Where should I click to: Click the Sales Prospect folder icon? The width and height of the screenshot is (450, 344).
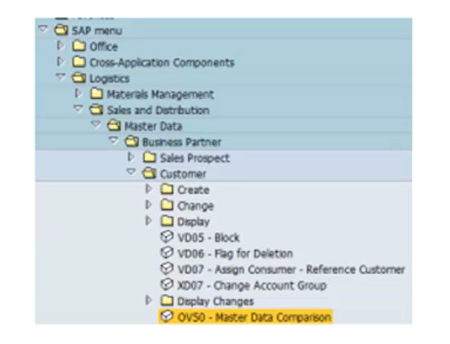(149, 157)
